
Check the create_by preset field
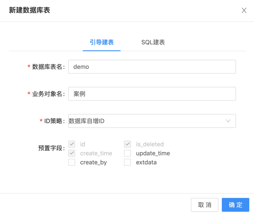pos(72,162)
